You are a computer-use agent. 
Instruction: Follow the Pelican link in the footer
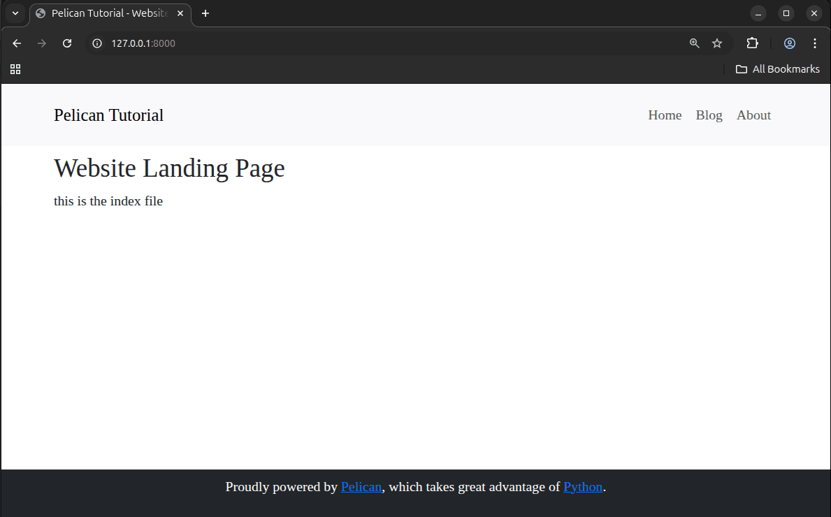(361, 487)
